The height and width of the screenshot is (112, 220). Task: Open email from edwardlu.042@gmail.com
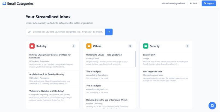coord(109,75)
